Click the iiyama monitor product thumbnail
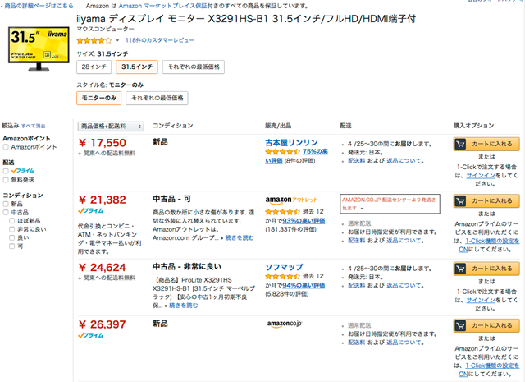Screen dimensions: 525x382 coord(38,46)
